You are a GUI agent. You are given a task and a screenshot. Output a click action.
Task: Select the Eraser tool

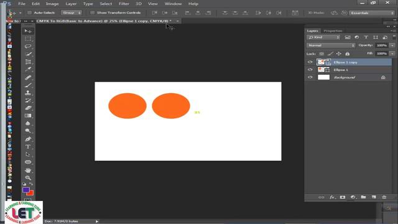click(x=28, y=108)
